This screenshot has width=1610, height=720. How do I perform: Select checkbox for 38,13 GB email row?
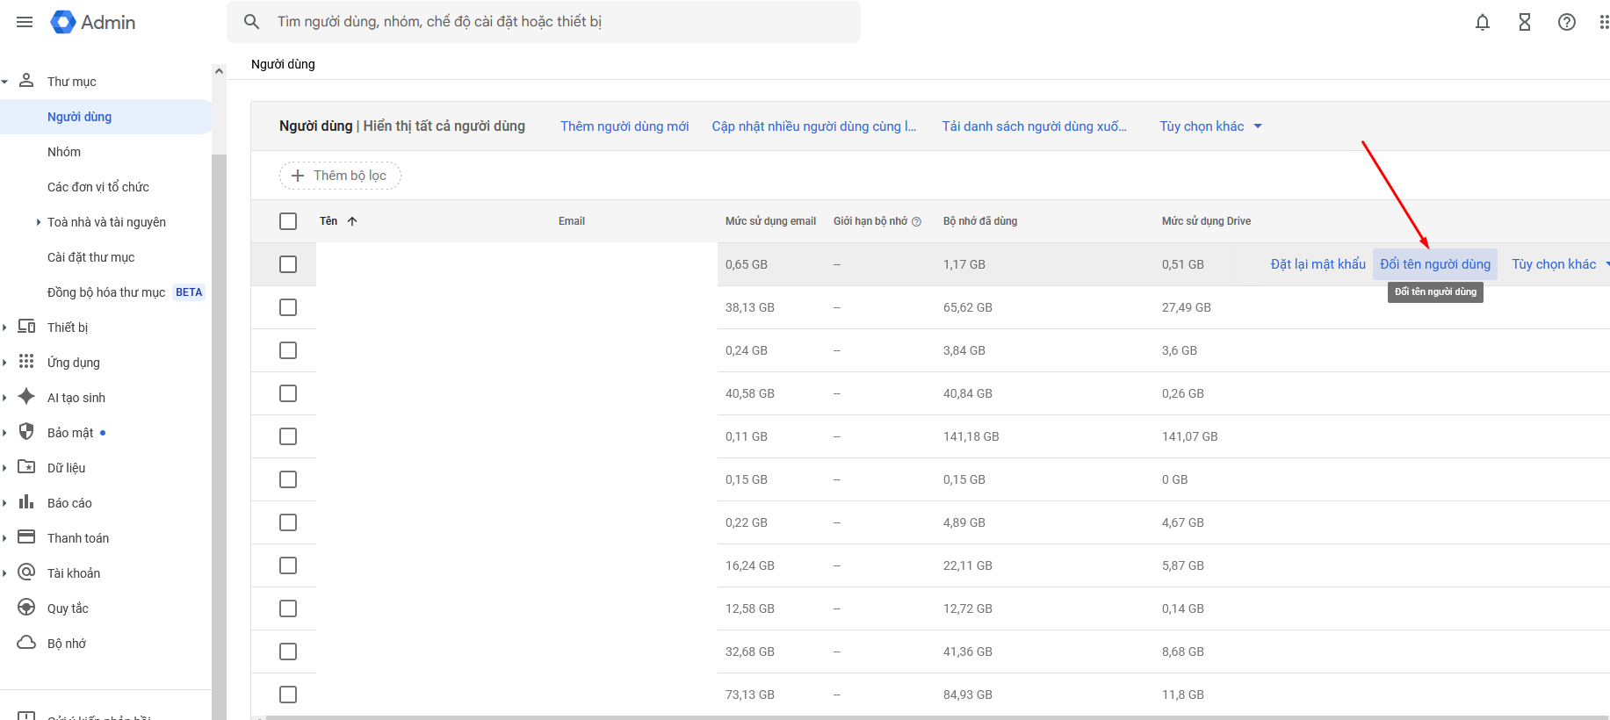click(288, 307)
